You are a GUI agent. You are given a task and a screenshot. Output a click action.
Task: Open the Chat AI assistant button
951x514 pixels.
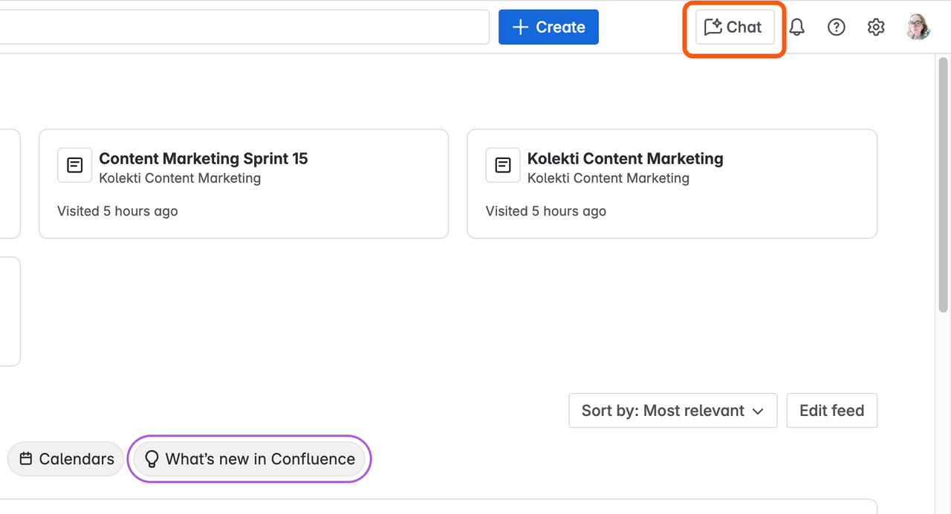click(x=734, y=27)
